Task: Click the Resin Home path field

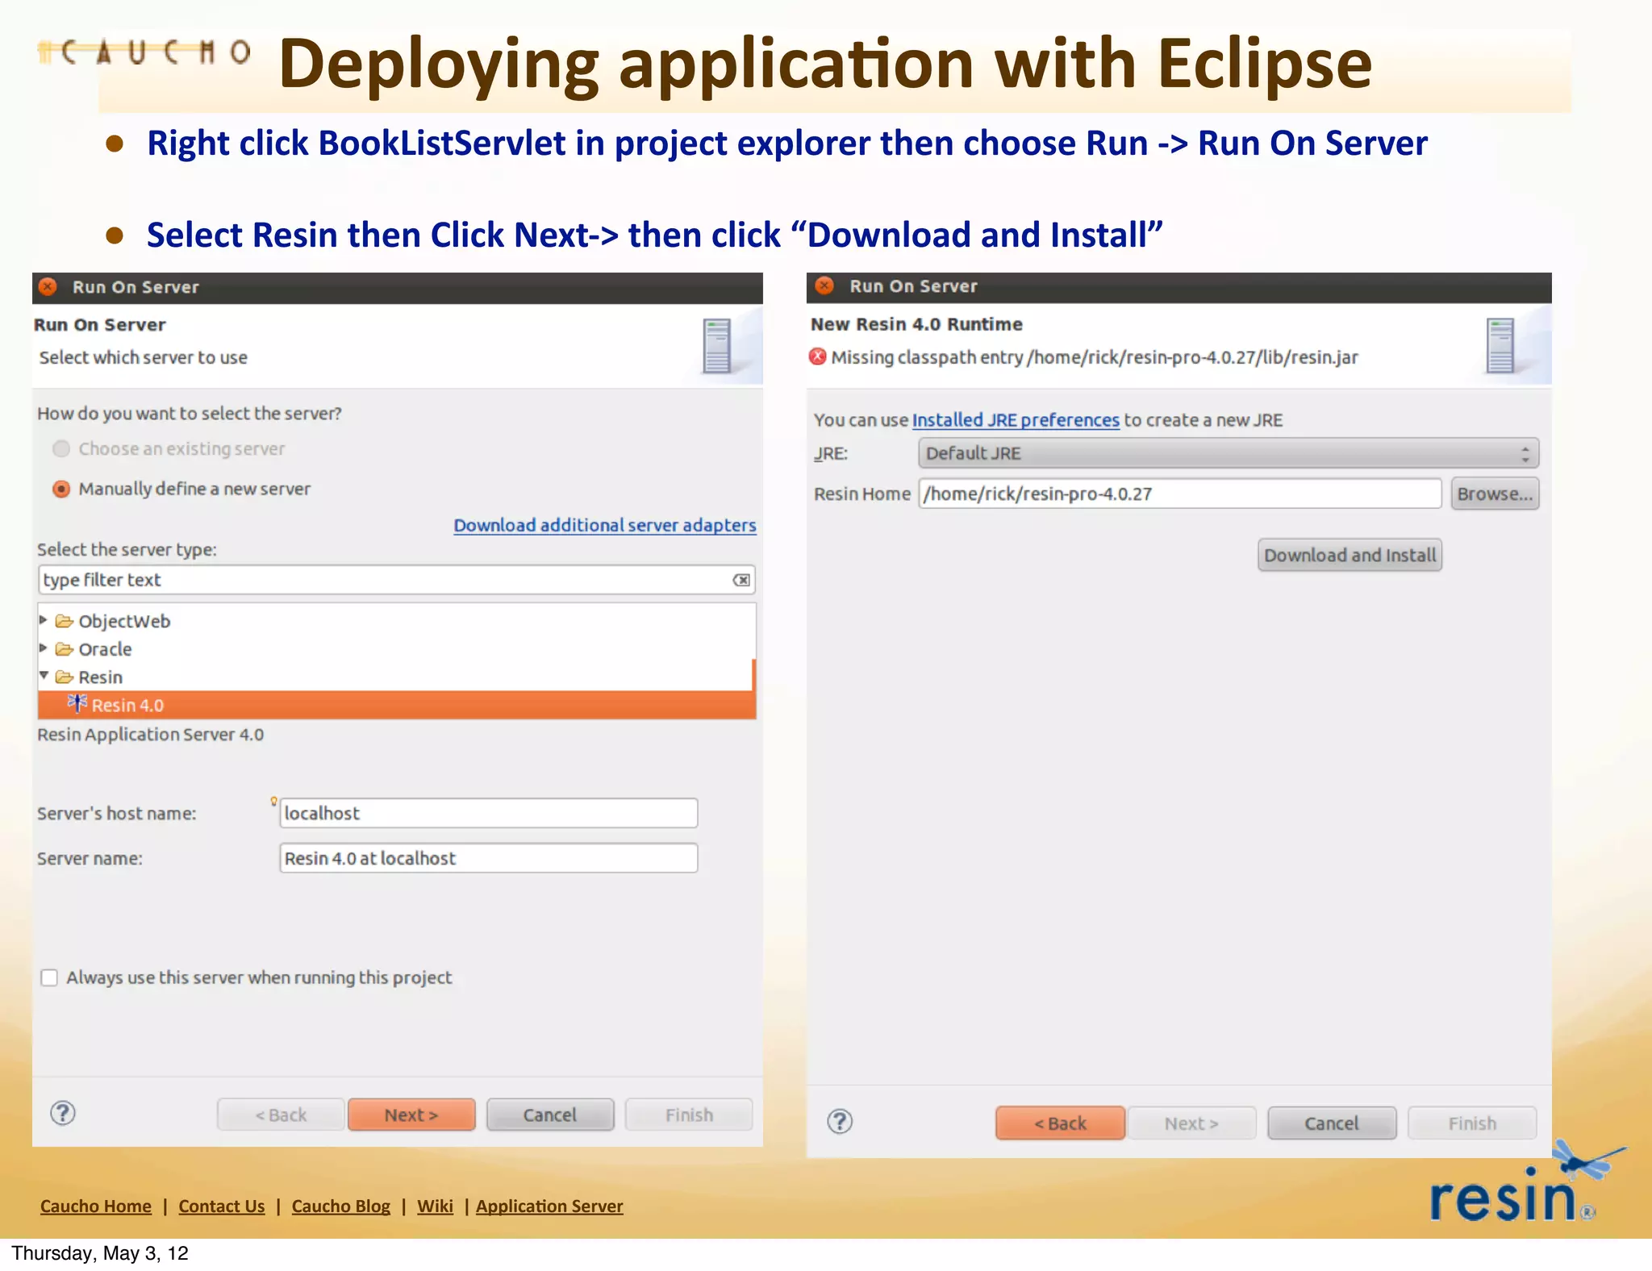Action: pos(1179,494)
